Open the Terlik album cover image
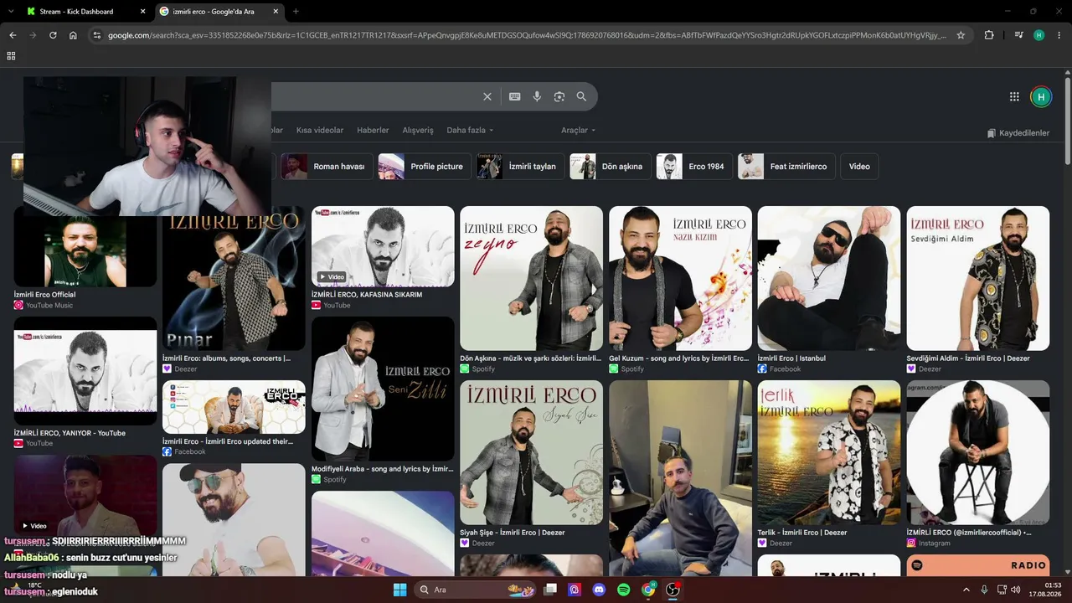 click(829, 452)
